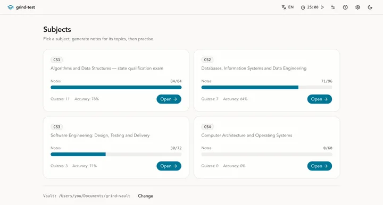This screenshot has height=205, width=383.
Task: Toggle dark mode moon icon
Action: point(370,7)
